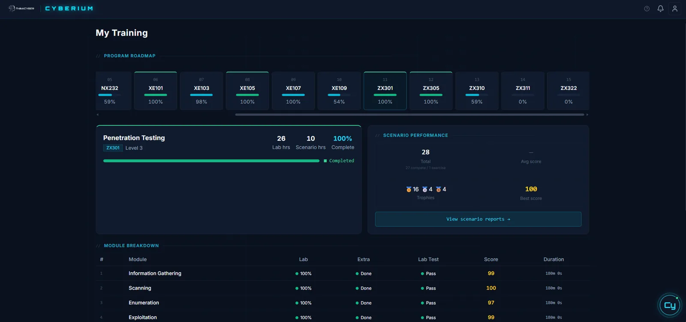This screenshot has height=322, width=686.
Task: Click the Information Gathering module row
Action: (x=343, y=273)
